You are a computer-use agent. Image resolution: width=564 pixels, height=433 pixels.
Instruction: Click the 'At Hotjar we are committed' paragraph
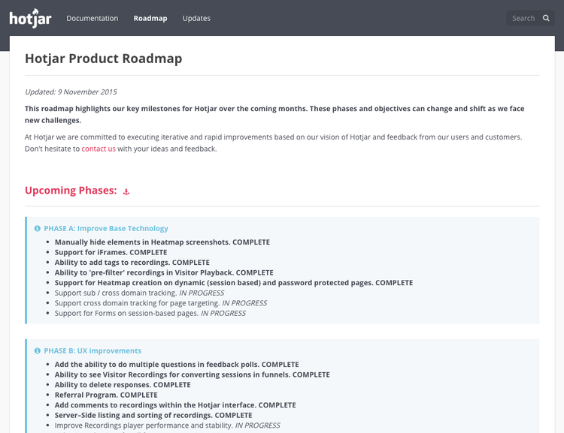tap(274, 143)
